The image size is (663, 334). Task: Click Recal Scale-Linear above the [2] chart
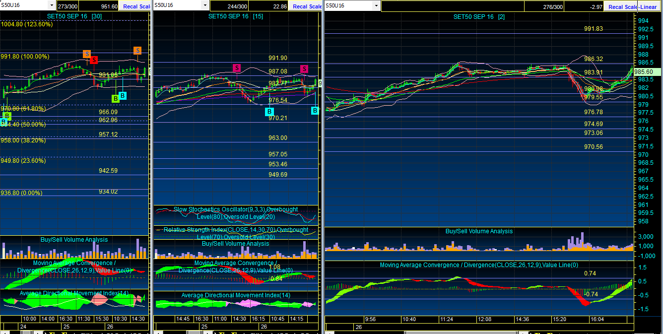632,7
